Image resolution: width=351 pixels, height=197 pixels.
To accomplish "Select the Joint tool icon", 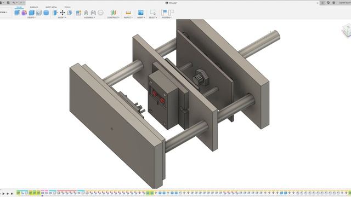I will click(x=86, y=13).
